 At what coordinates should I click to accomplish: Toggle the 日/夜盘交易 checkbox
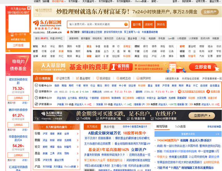[128, 119]
